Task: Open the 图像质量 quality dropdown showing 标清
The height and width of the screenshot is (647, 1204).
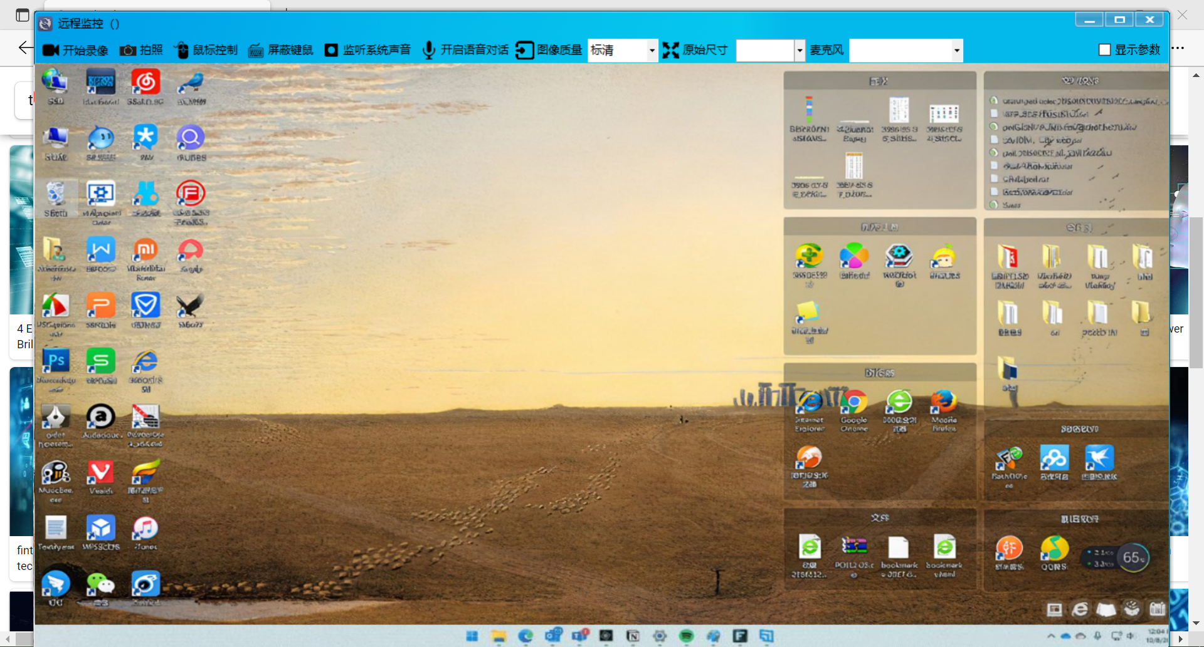Action: 652,50
